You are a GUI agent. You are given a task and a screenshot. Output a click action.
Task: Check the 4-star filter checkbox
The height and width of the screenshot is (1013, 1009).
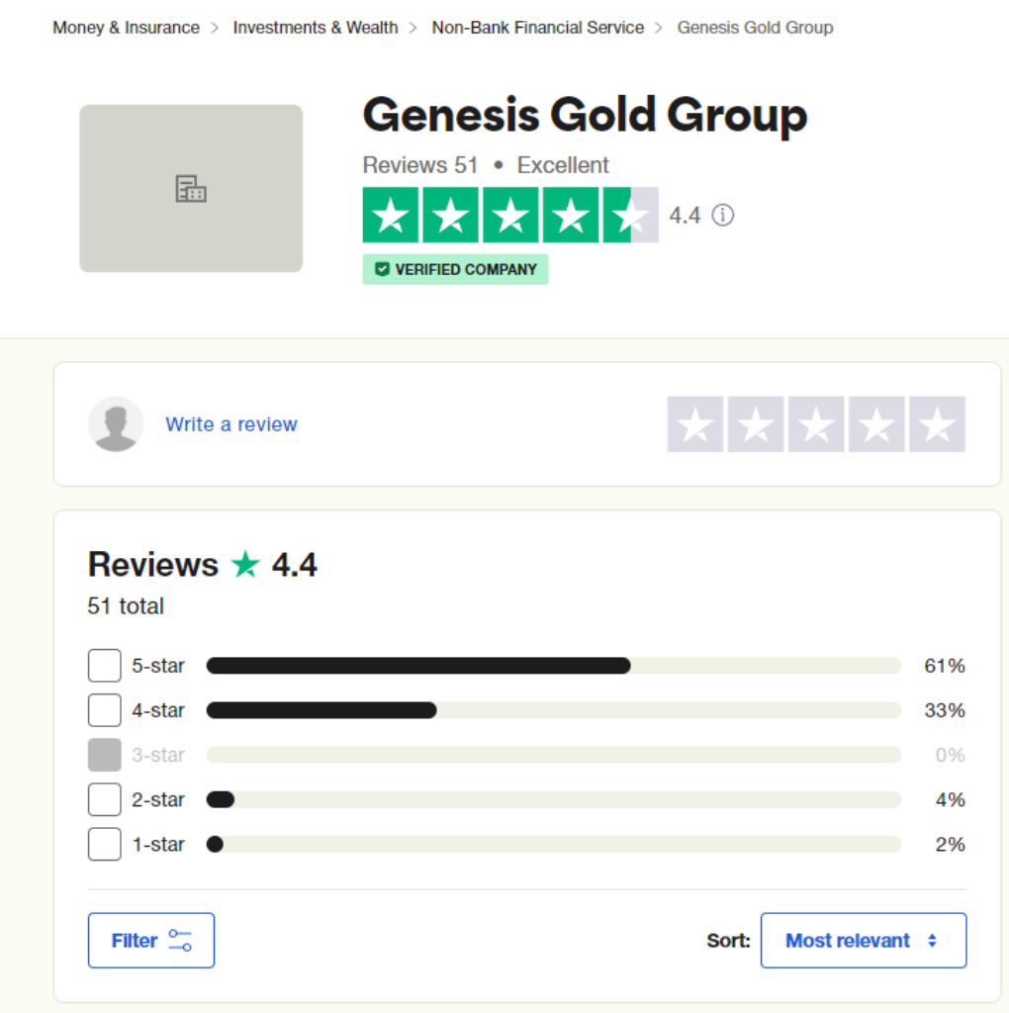pyautogui.click(x=105, y=710)
